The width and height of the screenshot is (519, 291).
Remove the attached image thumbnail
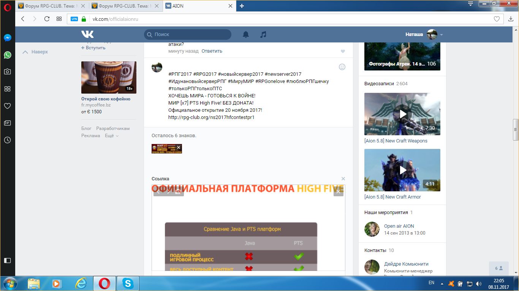tap(179, 147)
